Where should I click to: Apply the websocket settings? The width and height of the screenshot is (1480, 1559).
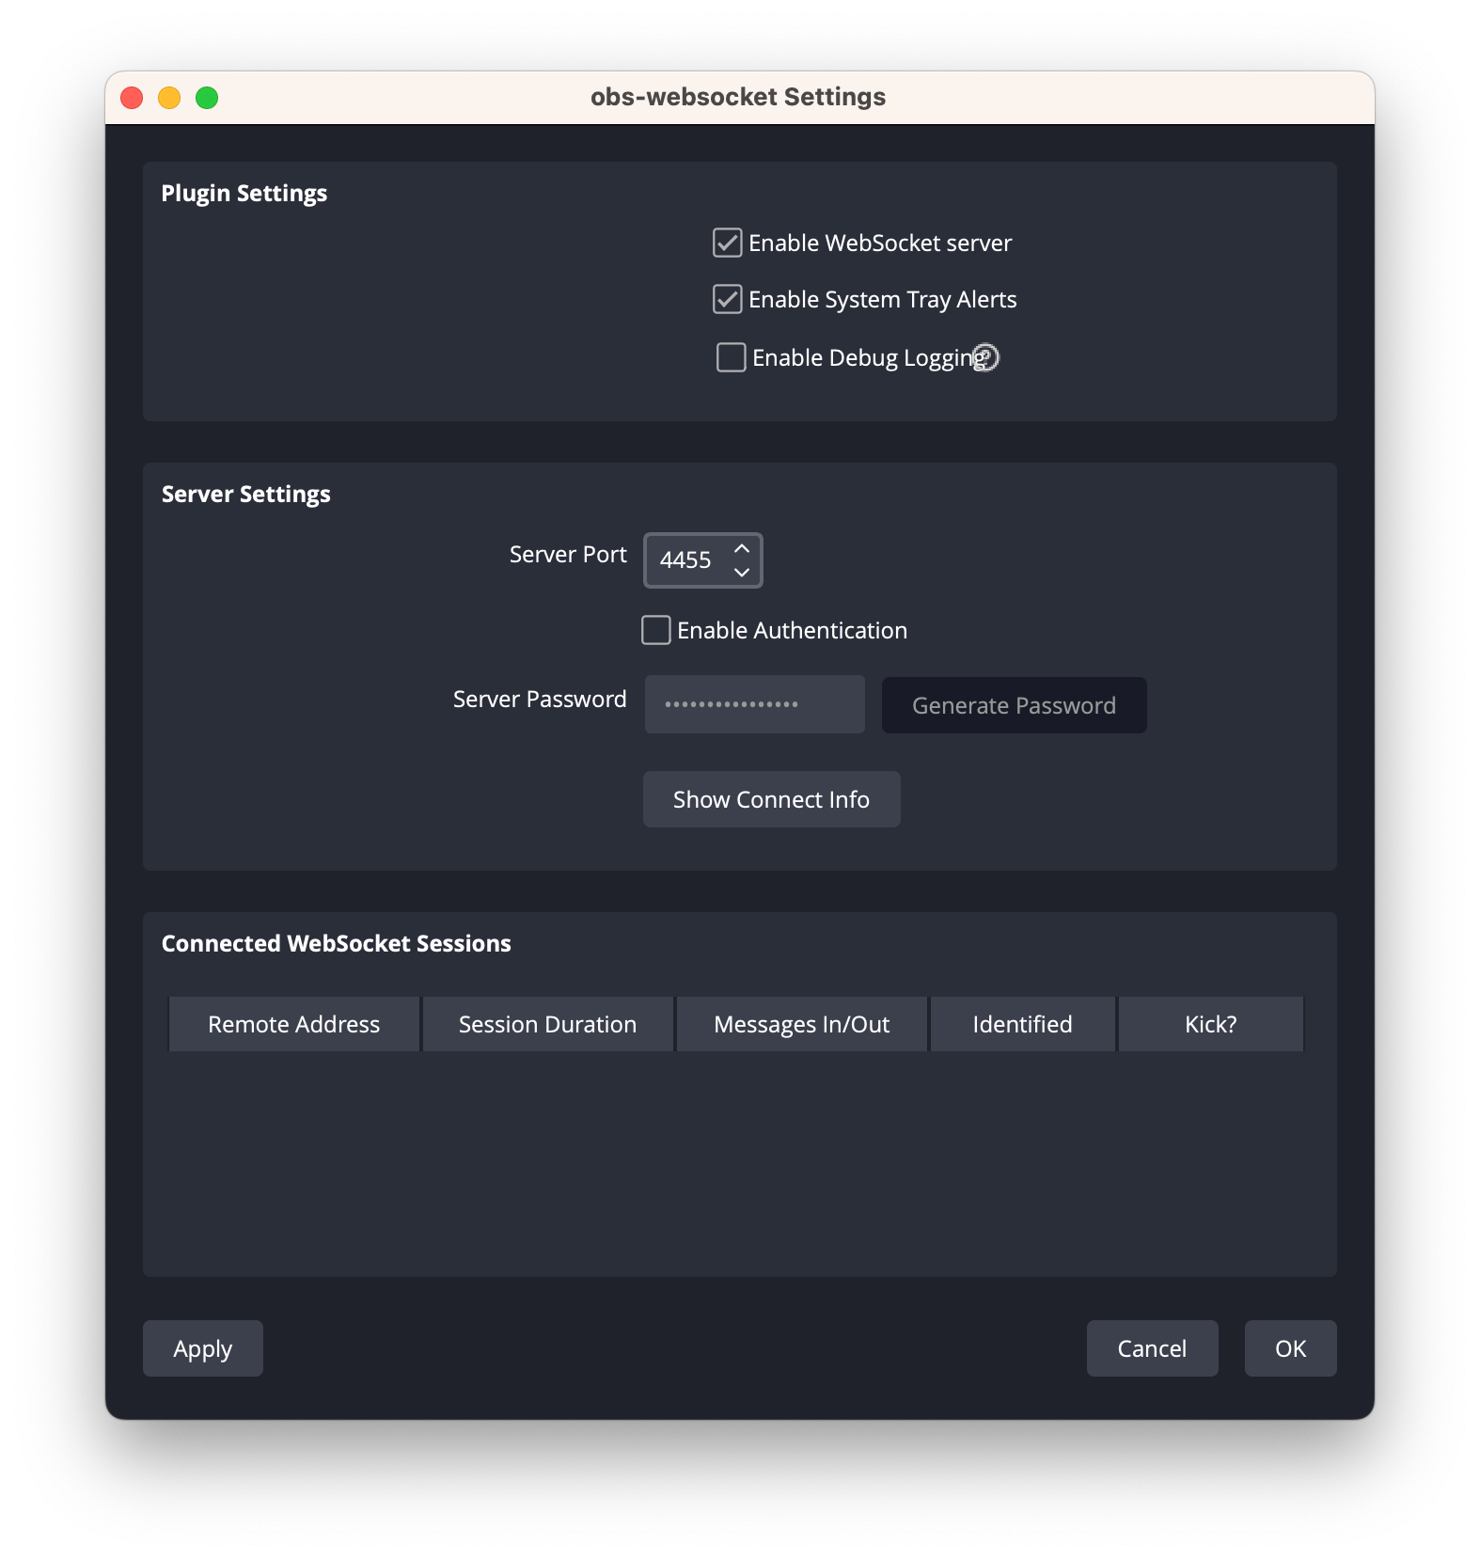pos(203,1348)
